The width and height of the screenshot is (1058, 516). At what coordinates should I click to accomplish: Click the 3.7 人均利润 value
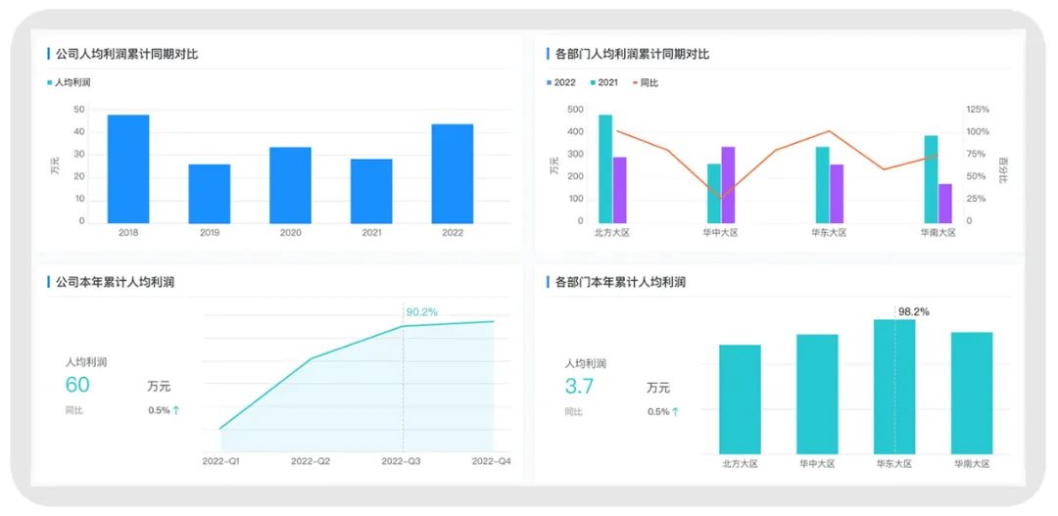tap(578, 387)
